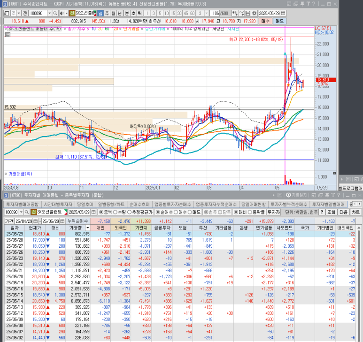Switch to the 일별동향/차트 tab
Screen dimensions: 363x342
coord(111,205)
